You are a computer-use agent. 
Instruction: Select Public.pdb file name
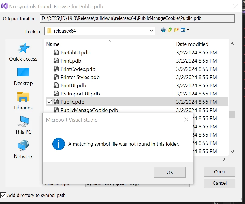[72, 102]
